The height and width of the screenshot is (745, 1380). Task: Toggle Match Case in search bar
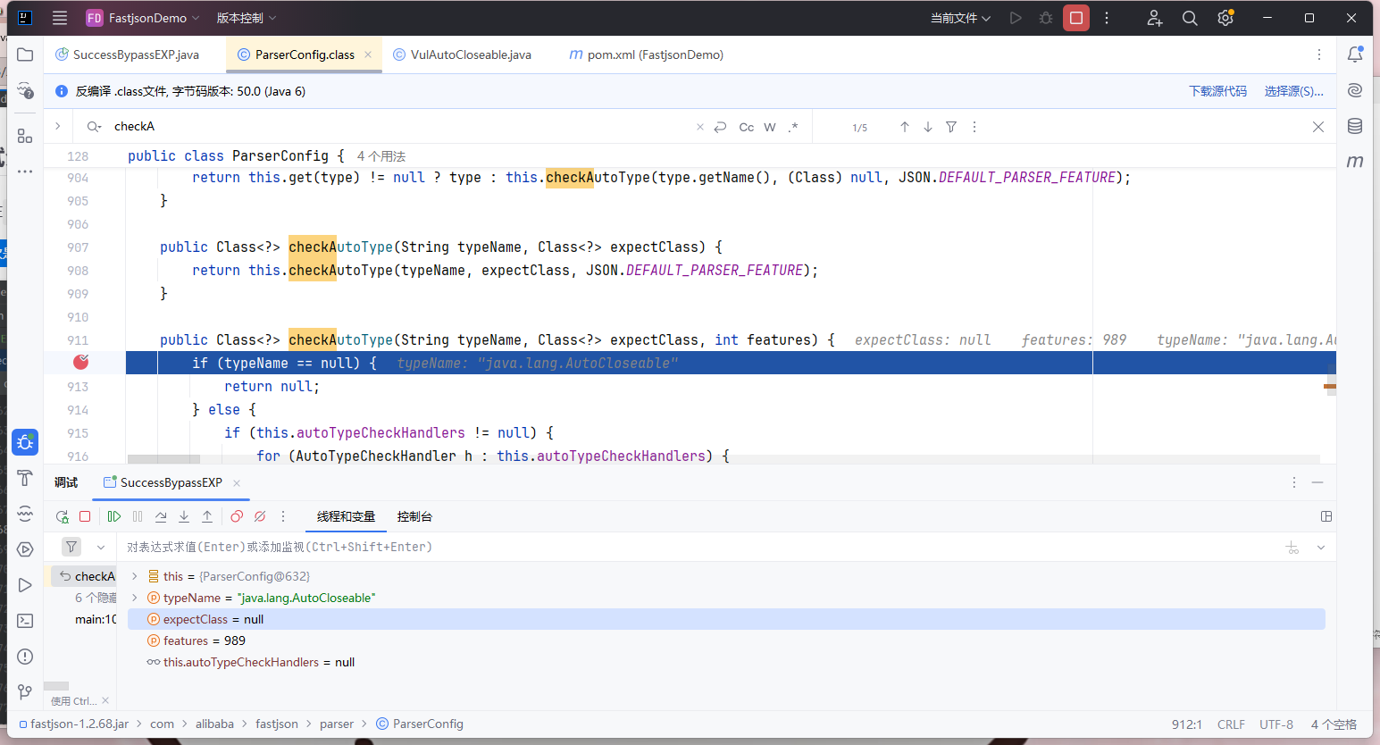(746, 127)
